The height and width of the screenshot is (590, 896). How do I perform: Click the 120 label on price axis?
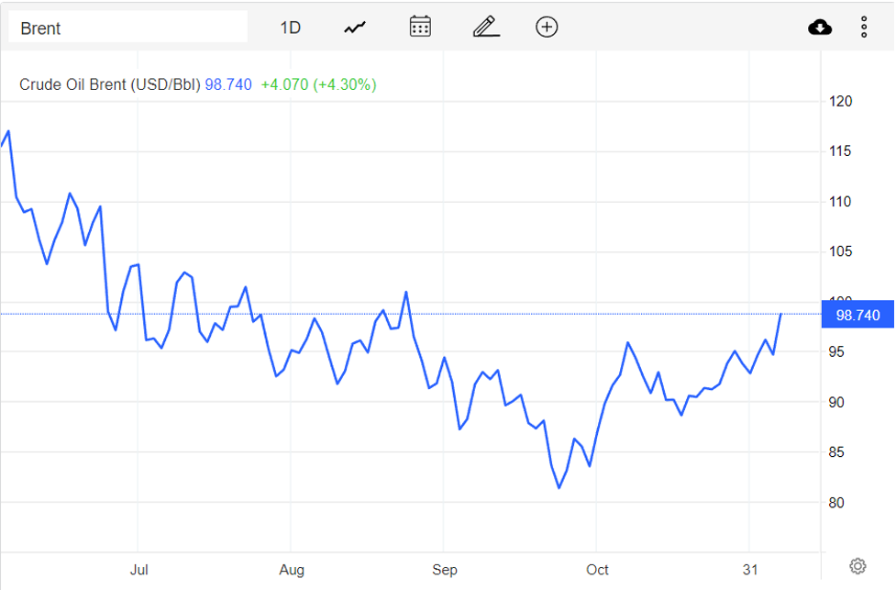tap(840, 101)
